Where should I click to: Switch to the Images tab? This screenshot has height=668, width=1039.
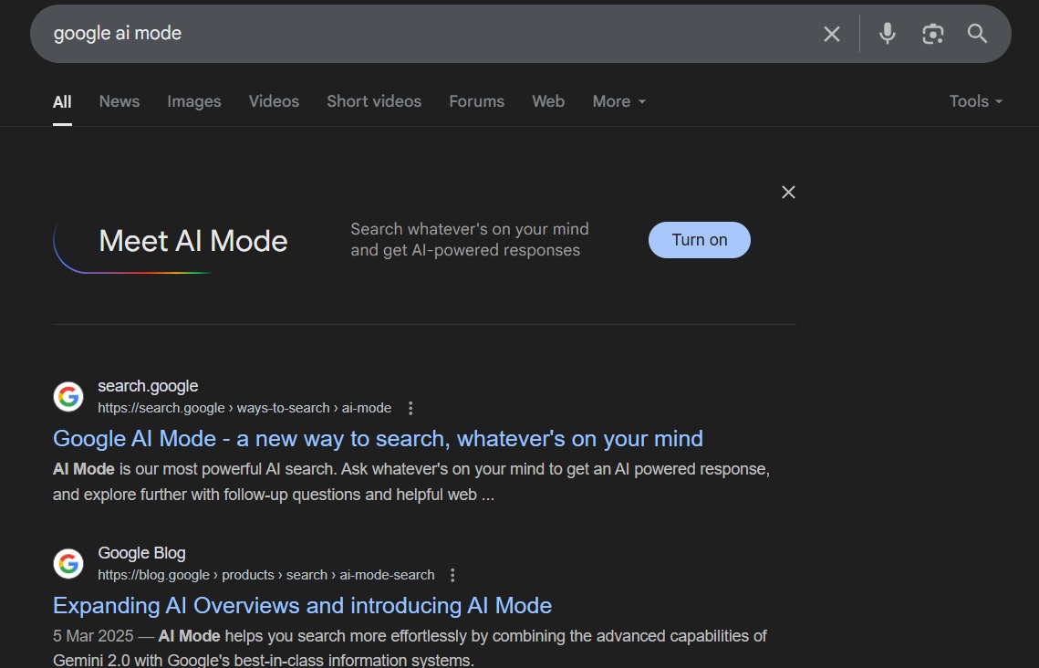tap(193, 101)
